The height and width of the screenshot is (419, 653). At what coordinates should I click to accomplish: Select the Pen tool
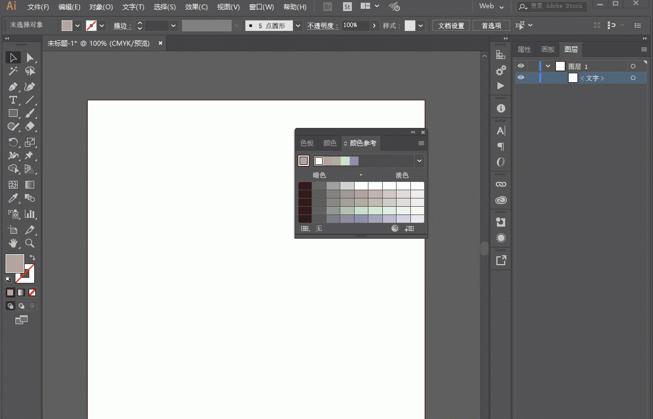coord(13,87)
